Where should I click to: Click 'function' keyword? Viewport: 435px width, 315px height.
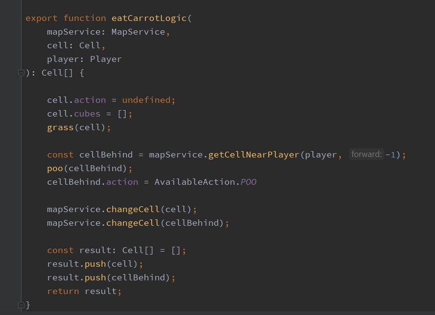[x=85, y=18]
